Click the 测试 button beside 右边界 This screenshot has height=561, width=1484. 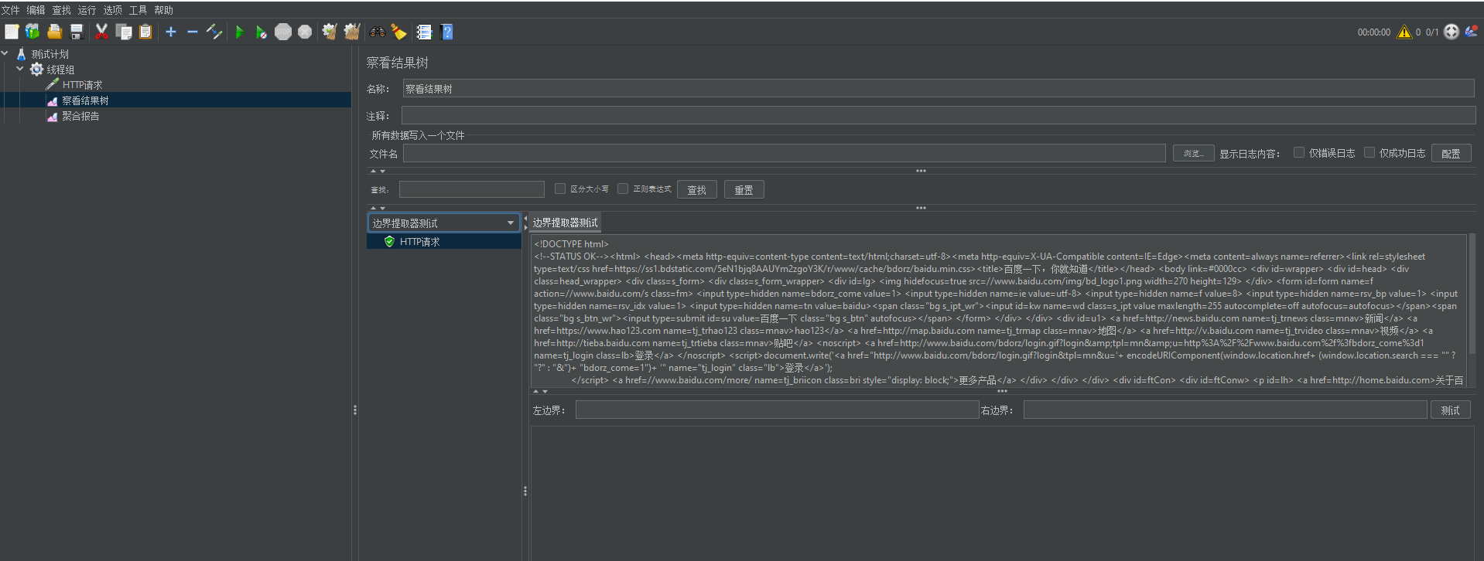tap(1450, 410)
